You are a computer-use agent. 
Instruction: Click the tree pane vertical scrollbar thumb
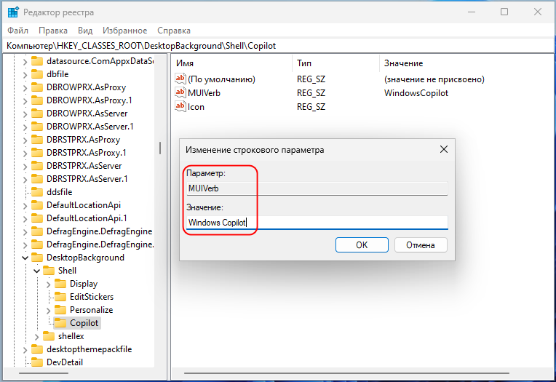pos(160,148)
